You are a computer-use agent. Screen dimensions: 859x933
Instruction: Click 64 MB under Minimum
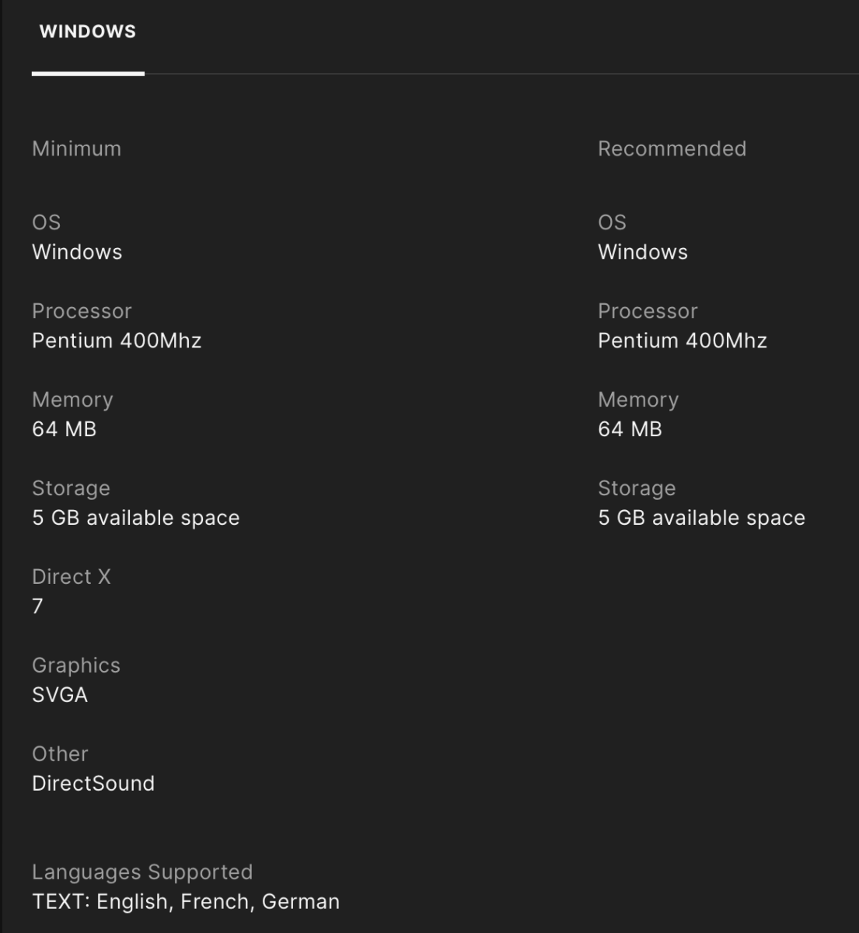point(64,429)
